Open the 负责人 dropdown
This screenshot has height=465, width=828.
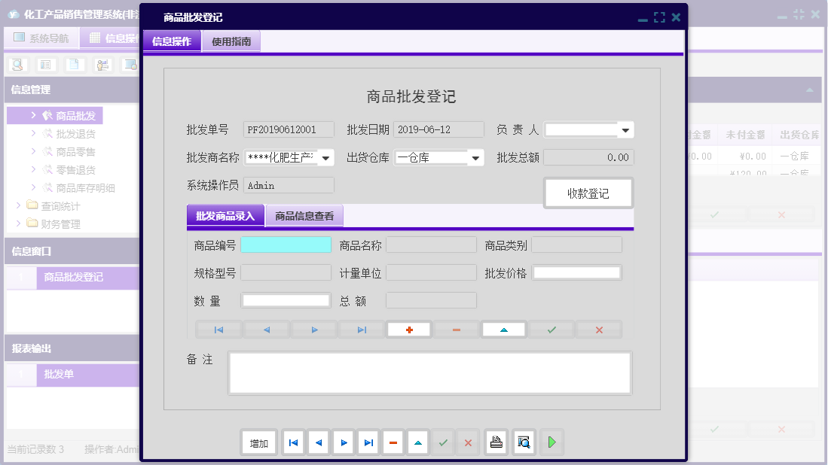pyautogui.click(x=626, y=129)
